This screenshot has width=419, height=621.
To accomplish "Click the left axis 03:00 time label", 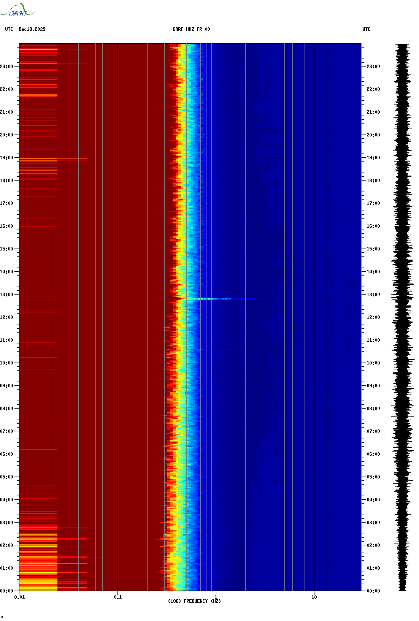I will tap(6, 523).
